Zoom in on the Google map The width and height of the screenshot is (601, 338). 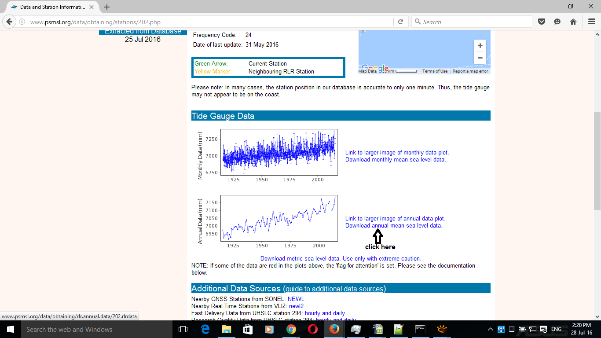coord(480,46)
